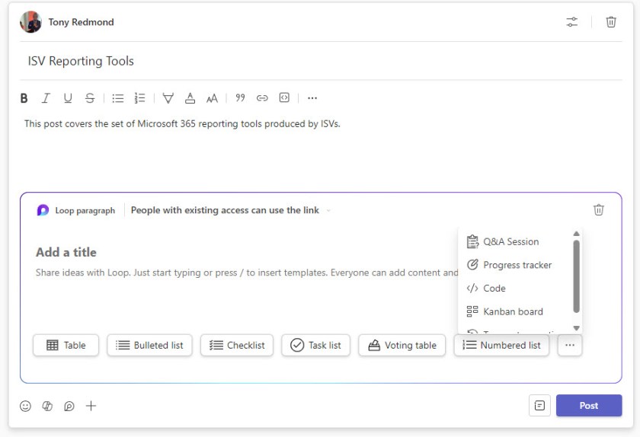Viewport: 640px width, 437px height.
Task: Apply strikethrough formatting
Action: click(90, 98)
